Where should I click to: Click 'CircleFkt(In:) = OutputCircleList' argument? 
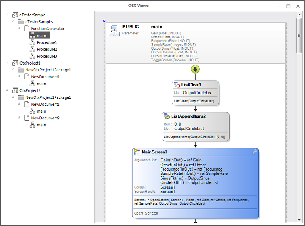[x=189, y=182]
